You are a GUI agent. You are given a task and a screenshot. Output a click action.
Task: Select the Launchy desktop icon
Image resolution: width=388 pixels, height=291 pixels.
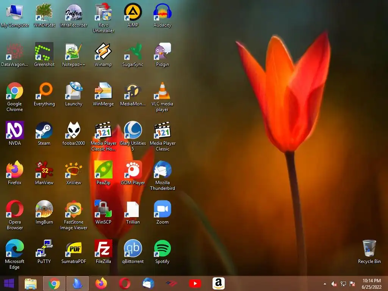[74, 94]
